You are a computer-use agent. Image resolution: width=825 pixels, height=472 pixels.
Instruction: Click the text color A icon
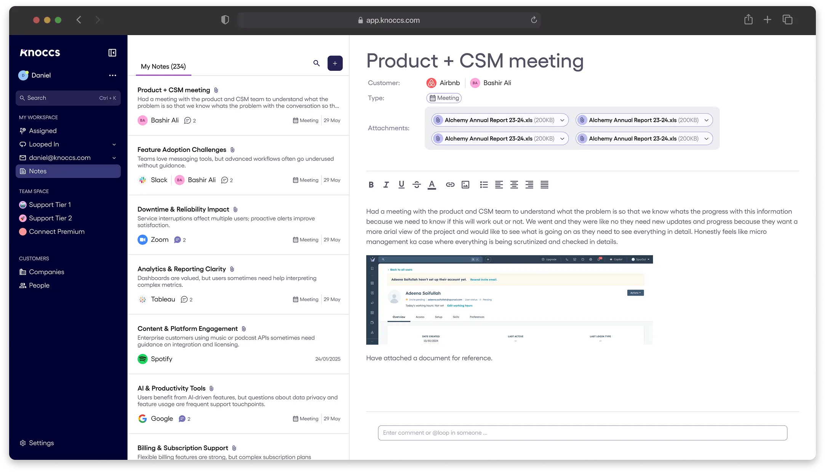[x=432, y=185]
